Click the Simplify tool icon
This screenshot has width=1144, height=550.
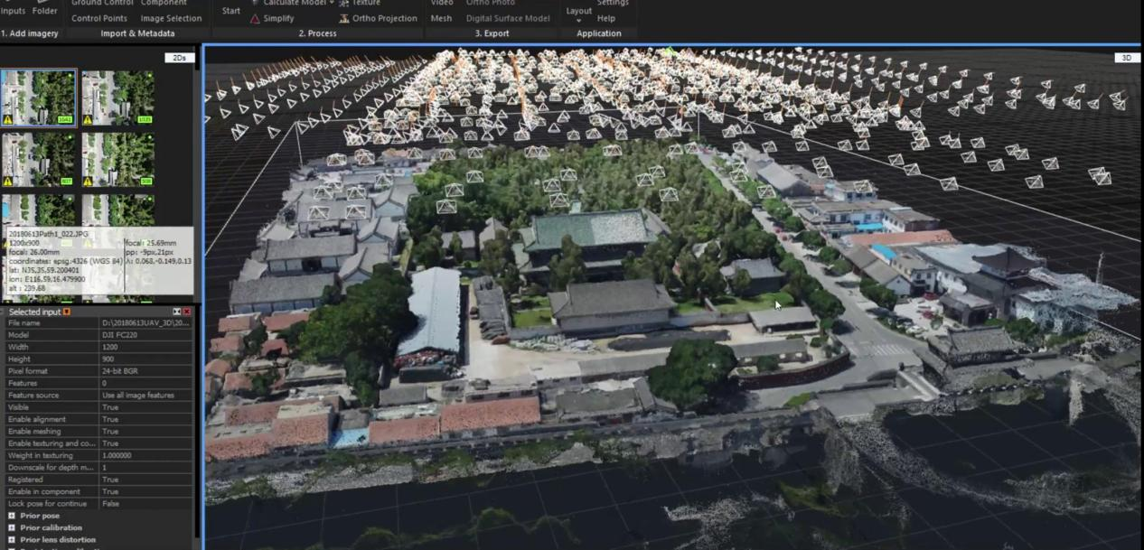pos(256,18)
